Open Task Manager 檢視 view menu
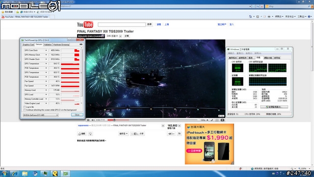The width and height of the screenshot is (314, 177). [249, 54]
